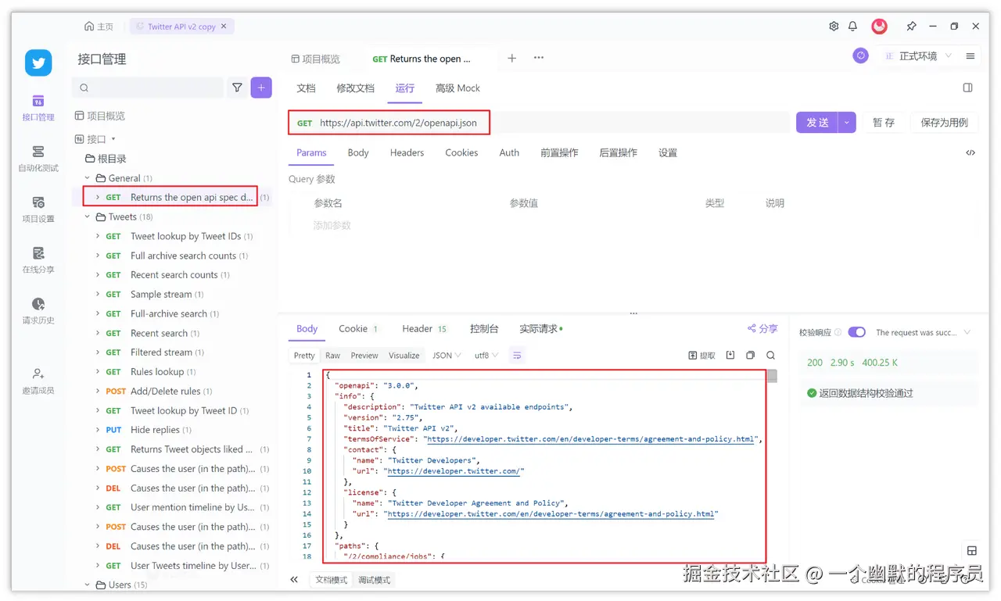Click the user avatar in title bar

pyautogui.click(x=880, y=26)
